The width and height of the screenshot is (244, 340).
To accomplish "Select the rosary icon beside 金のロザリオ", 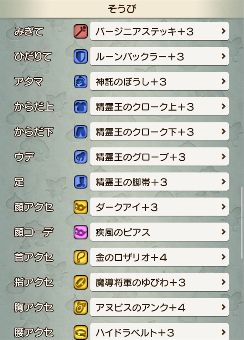I will point(81,257).
